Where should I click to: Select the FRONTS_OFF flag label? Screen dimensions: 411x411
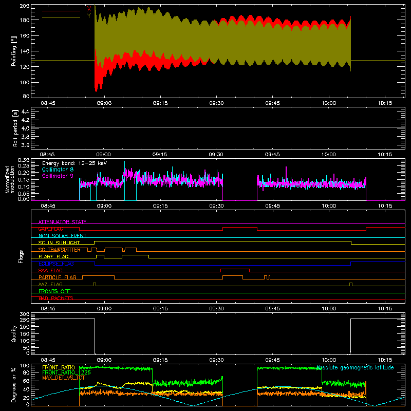(54, 291)
